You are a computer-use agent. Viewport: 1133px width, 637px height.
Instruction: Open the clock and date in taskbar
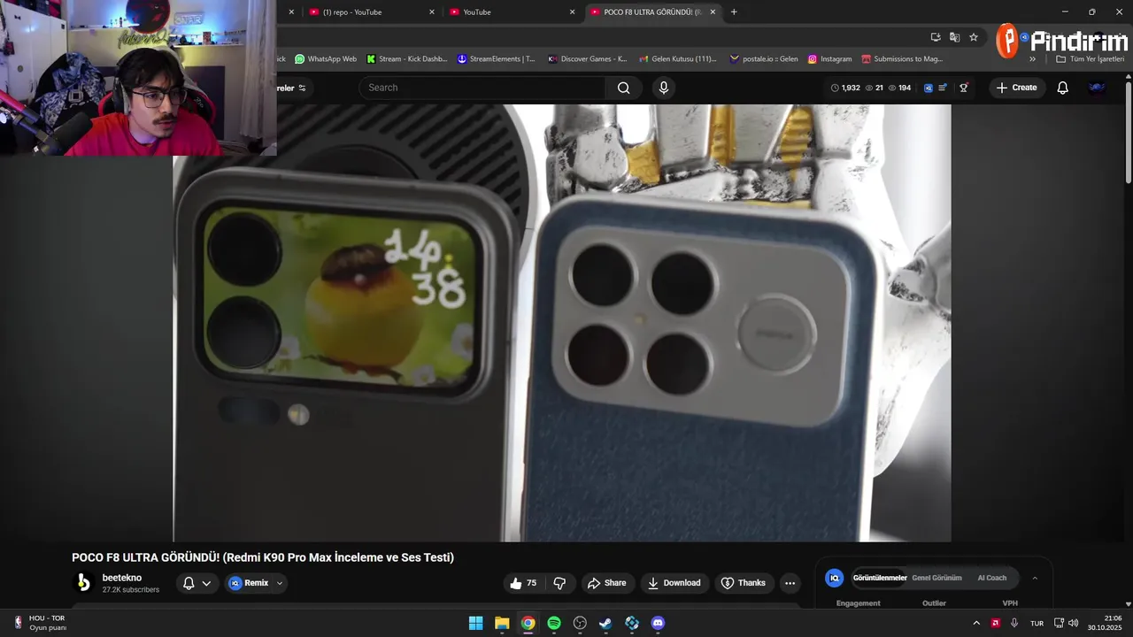coord(1106,623)
